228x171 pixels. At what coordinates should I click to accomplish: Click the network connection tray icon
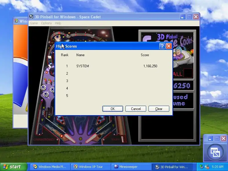tap(207, 167)
